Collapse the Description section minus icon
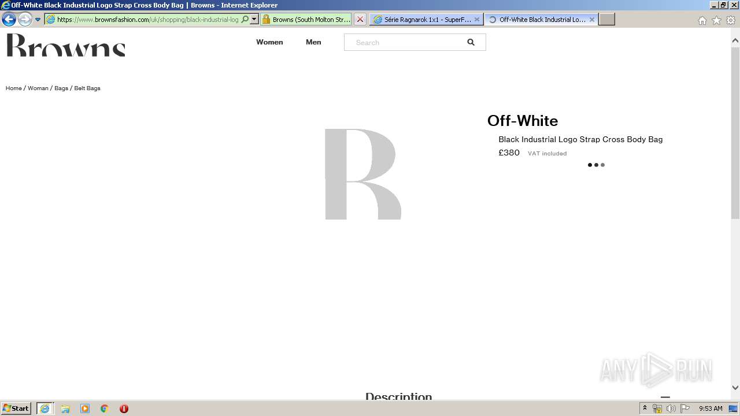The image size is (740, 416). [665, 397]
